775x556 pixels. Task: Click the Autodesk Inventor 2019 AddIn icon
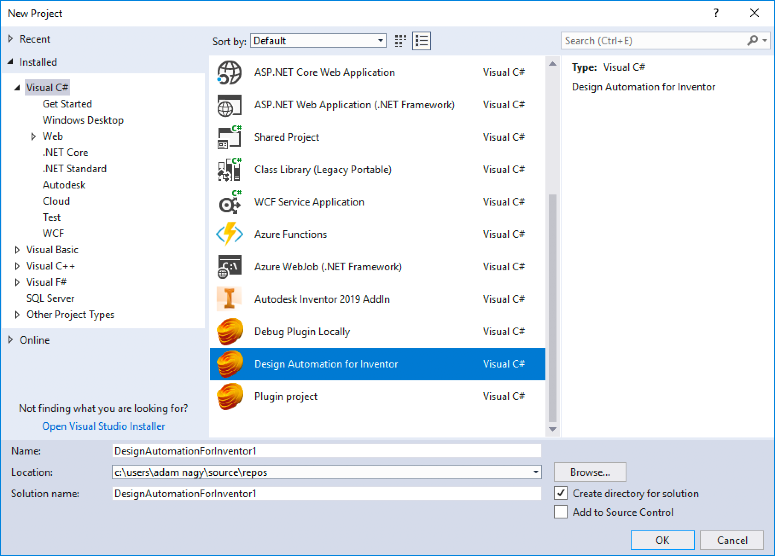tap(230, 299)
